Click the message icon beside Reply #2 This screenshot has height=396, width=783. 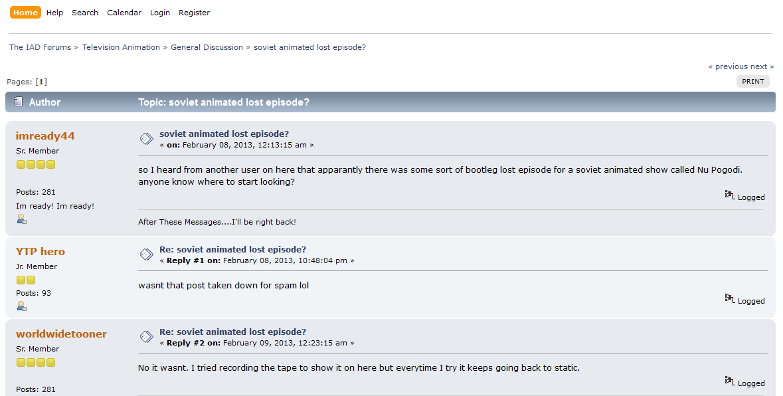146,337
